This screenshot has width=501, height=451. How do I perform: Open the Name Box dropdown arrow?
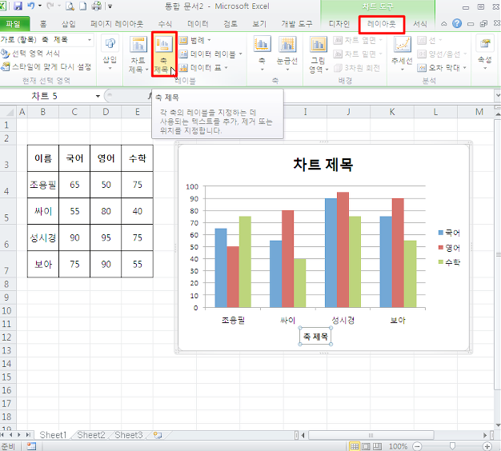[98, 96]
